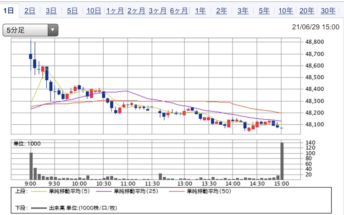The height and width of the screenshot is (215, 344).
Task: Click the 9:00 opening volume bar
Action: point(31,166)
